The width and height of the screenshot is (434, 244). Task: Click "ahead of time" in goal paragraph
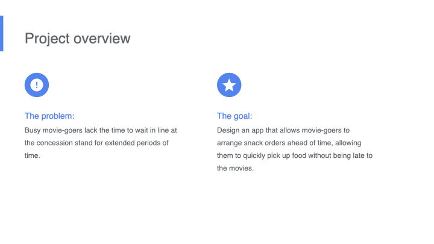pos(310,143)
